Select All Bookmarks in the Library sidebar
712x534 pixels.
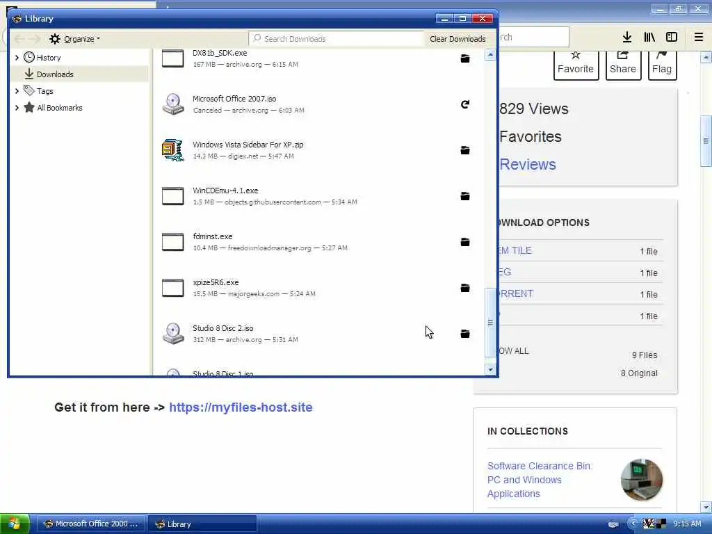click(60, 108)
